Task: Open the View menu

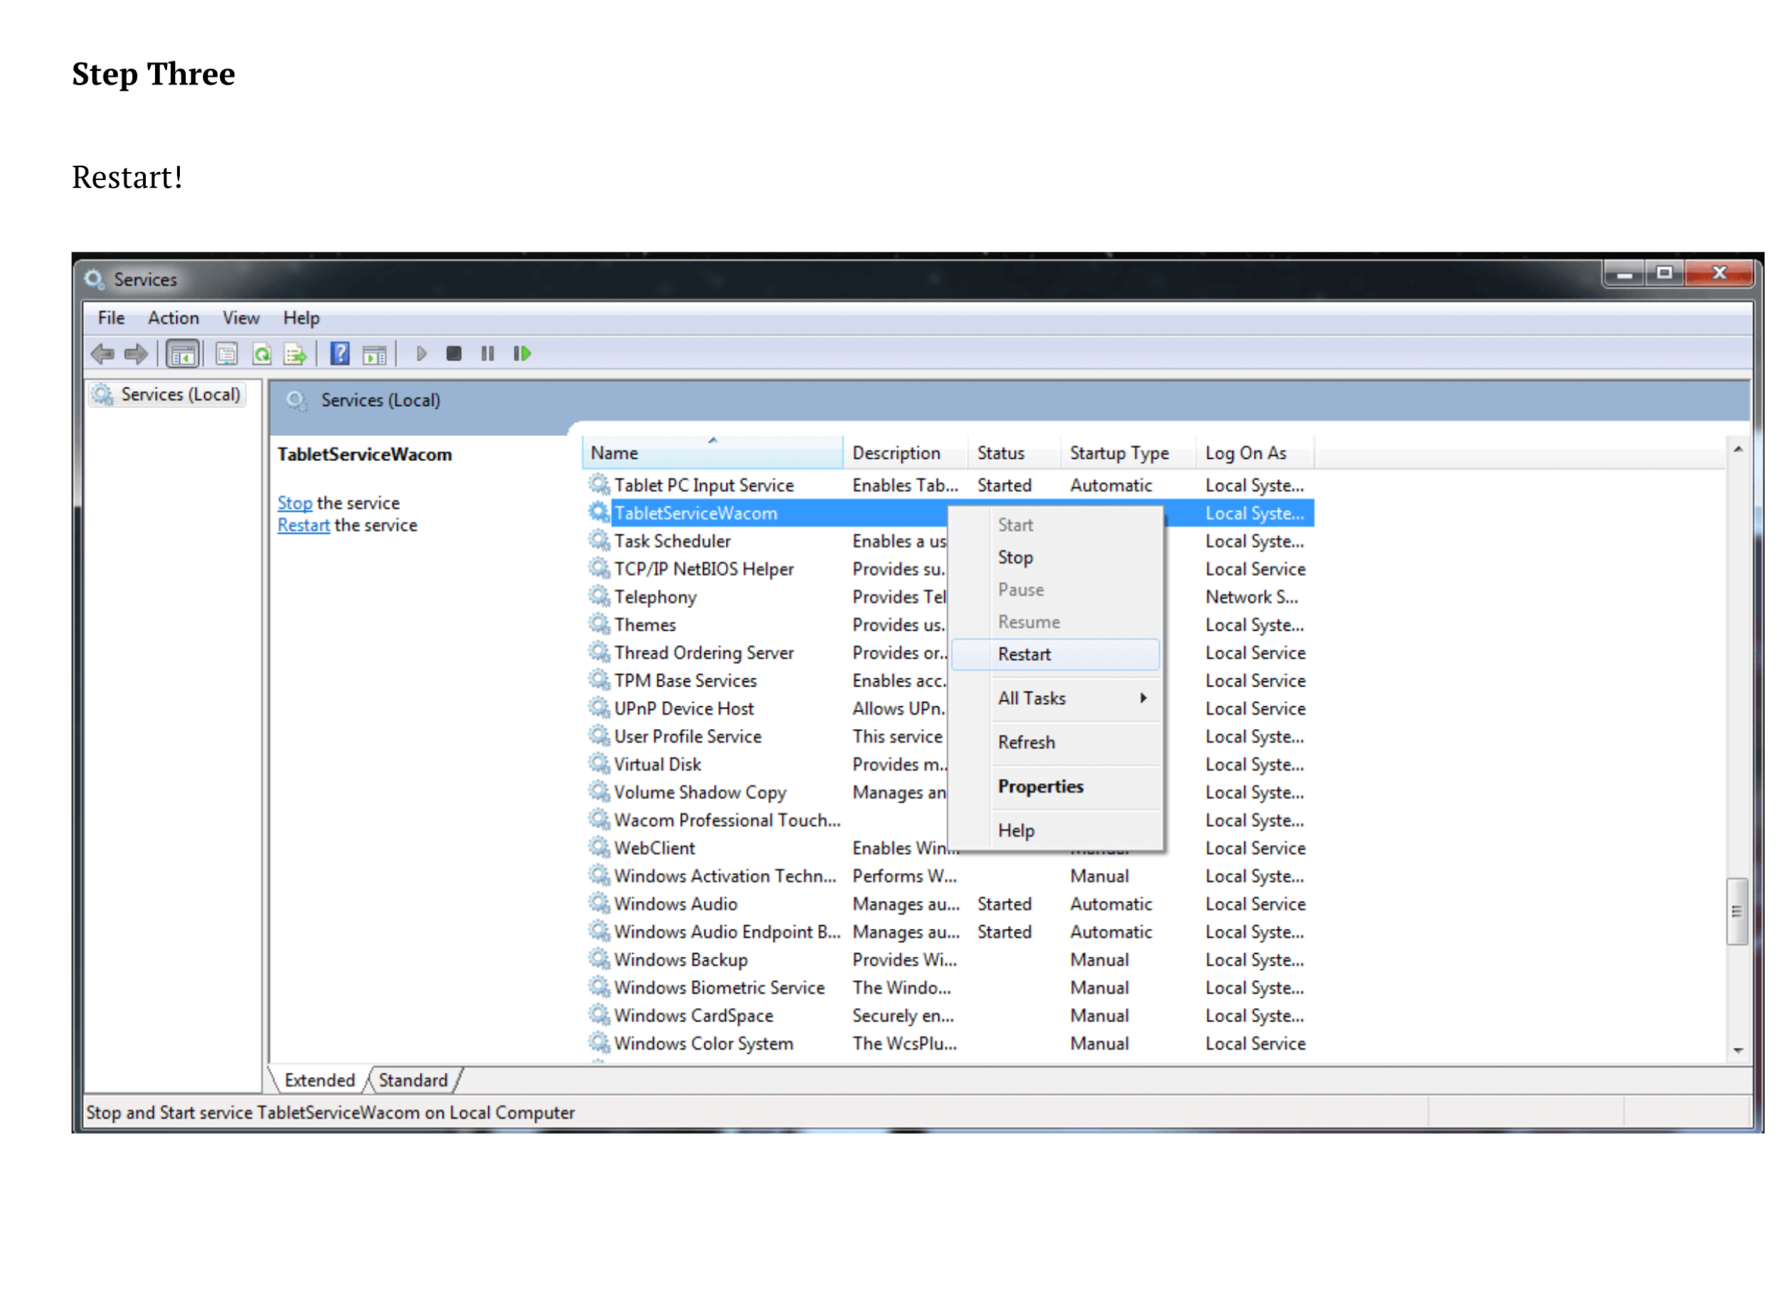Action: coord(241,318)
